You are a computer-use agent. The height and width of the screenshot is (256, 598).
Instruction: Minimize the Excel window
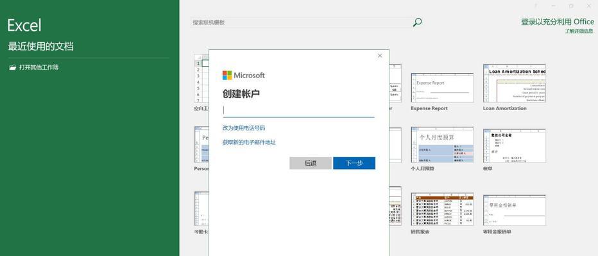[x=553, y=6]
